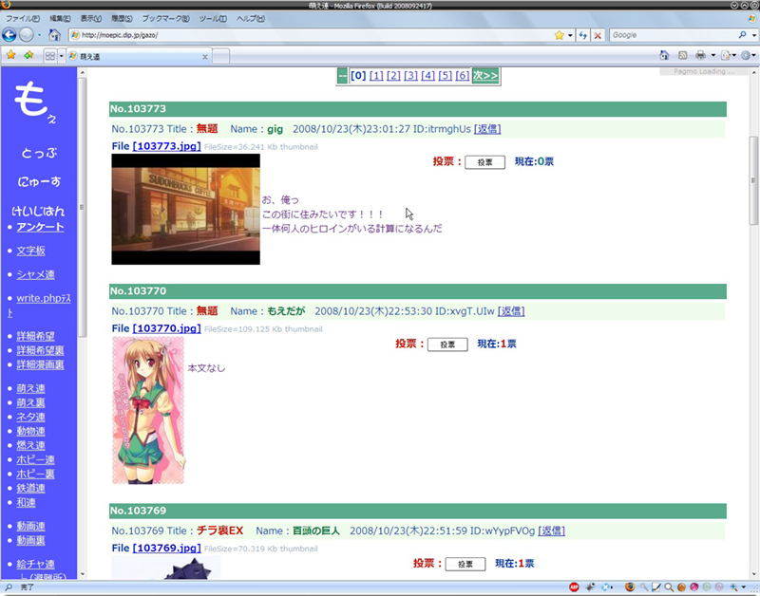The image size is (760, 596).
Task: Open the dropdown arrow next to the address bar star
Action: coord(570,35)
